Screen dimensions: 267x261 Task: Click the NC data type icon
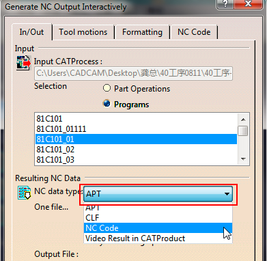pos(25,193)
